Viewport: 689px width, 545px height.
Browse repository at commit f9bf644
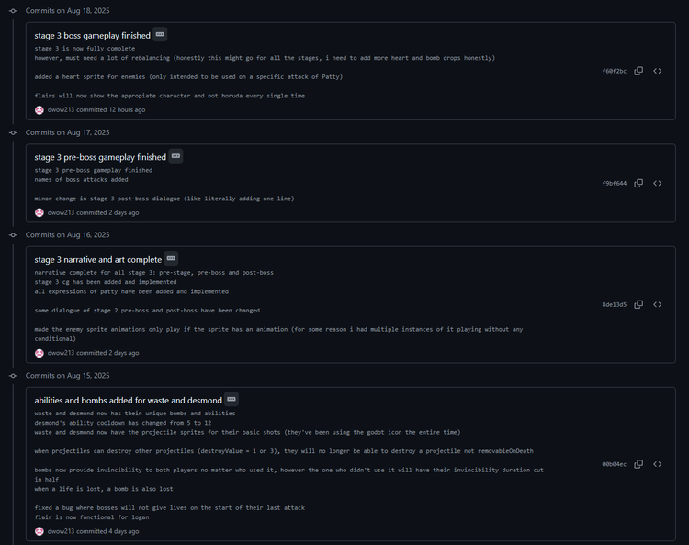pos(658,183)
